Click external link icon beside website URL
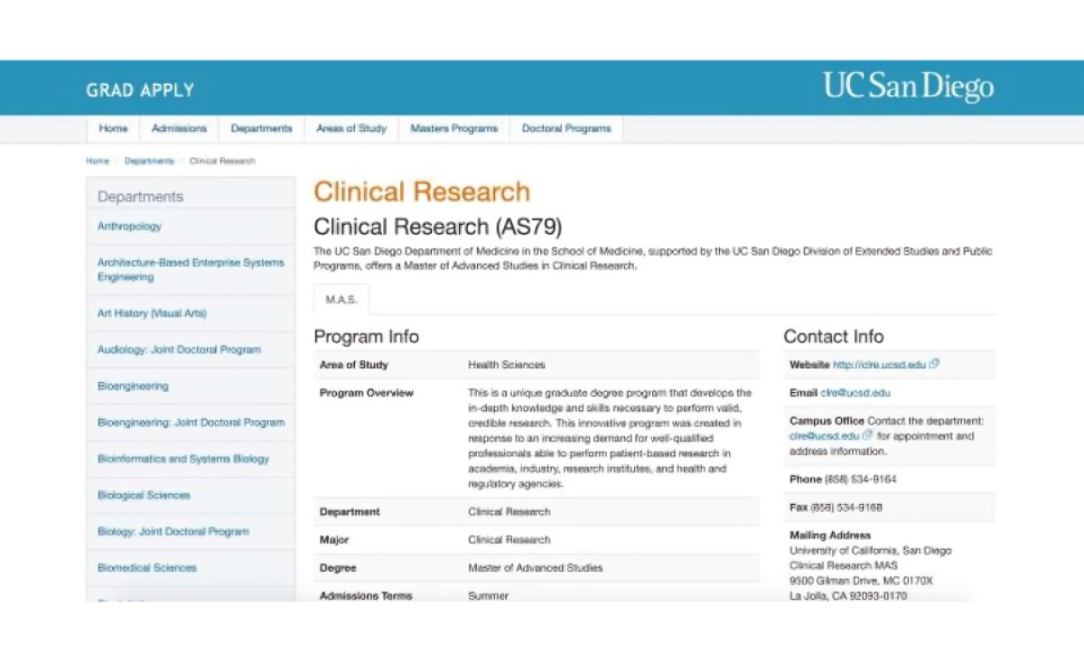 934,364
